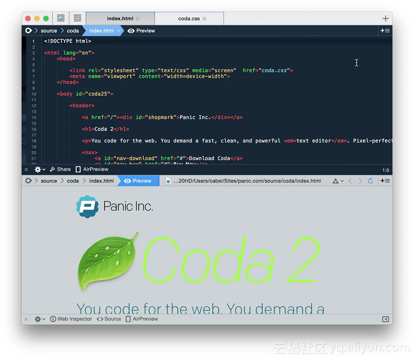414x358 pixels.
Task: Click the back navigation arrow in the preview bar
Action: click(351, 181)
